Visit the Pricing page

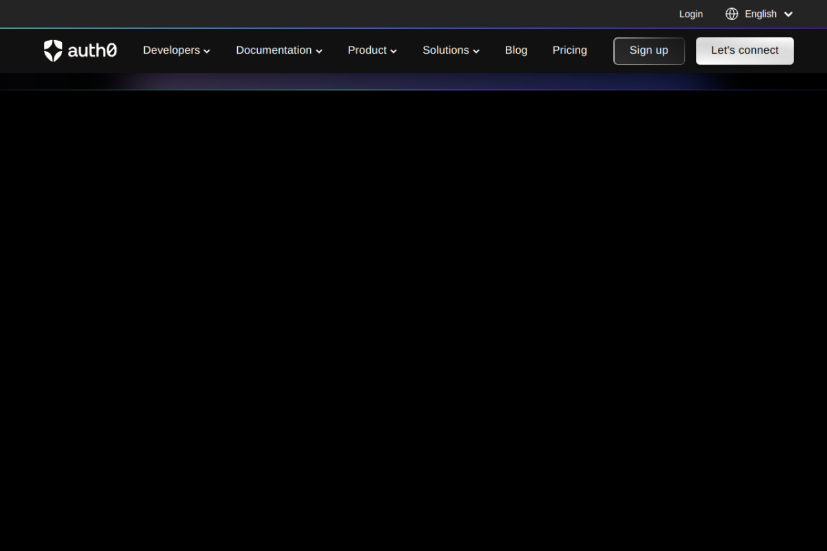click(x=569, y=50)
